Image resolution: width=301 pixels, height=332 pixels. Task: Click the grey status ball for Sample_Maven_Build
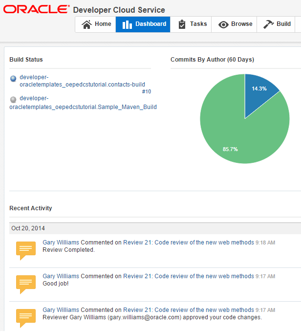[13, 100]
